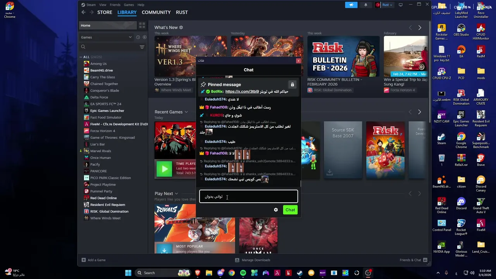Select Forza Horizon 4 in library list

[103, 131]
